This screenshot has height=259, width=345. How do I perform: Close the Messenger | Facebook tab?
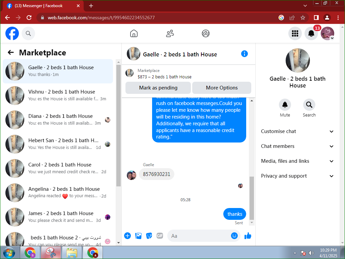click(x=78, y=6)
